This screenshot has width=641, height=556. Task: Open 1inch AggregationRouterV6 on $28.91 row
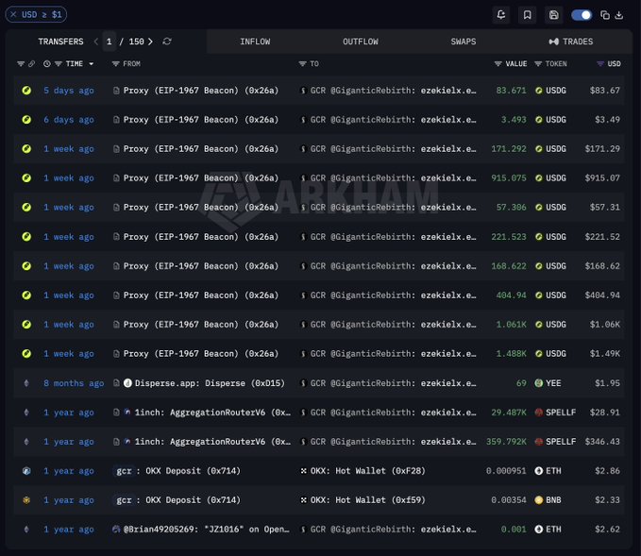click(212, 413)
